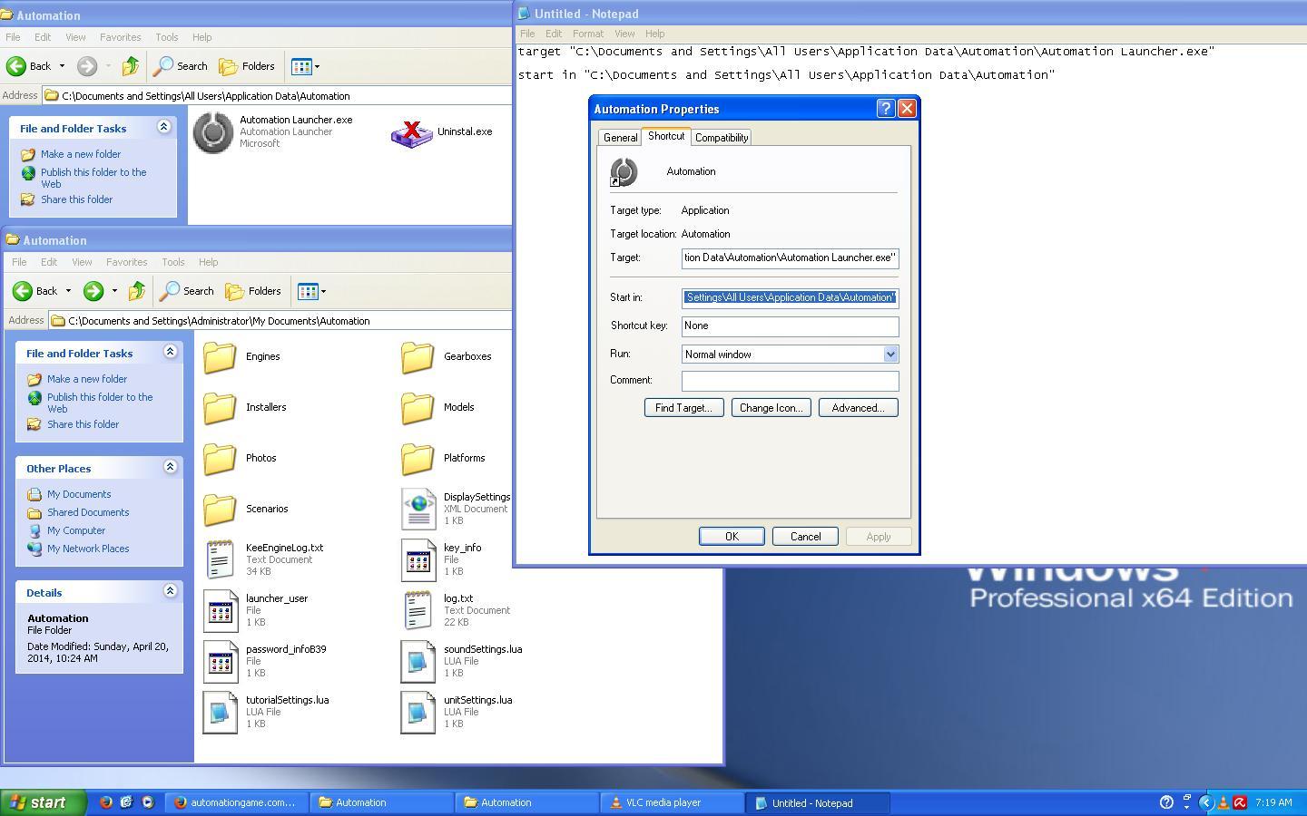The width and height of the screenshot is (1307, 816).
Task: Click the Up folder icon in the lower Explorer window
Action: (137, 291)
